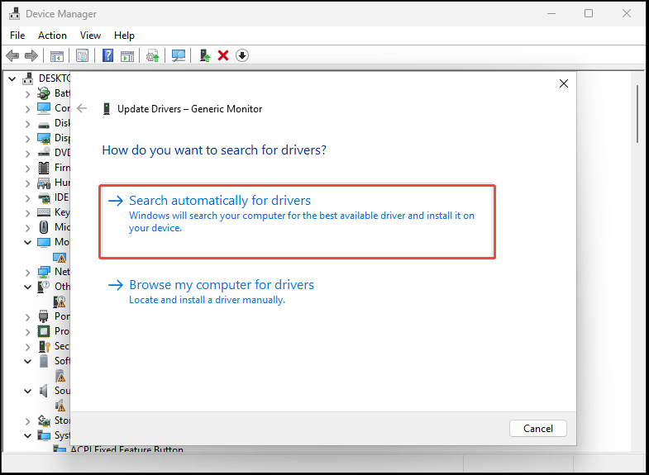
Task: Click the Device Manager title bar icon
Action: coord(15,14)
